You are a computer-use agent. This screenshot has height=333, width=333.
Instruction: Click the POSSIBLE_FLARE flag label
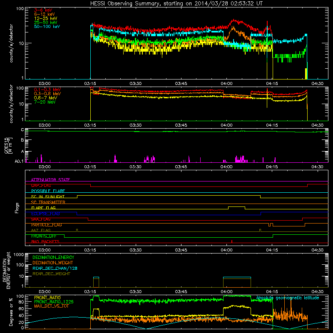pyautogui.click(x=48, y=191)
